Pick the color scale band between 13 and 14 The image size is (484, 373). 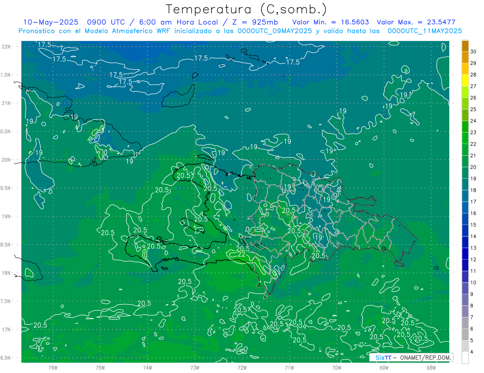tap(465, 242)
